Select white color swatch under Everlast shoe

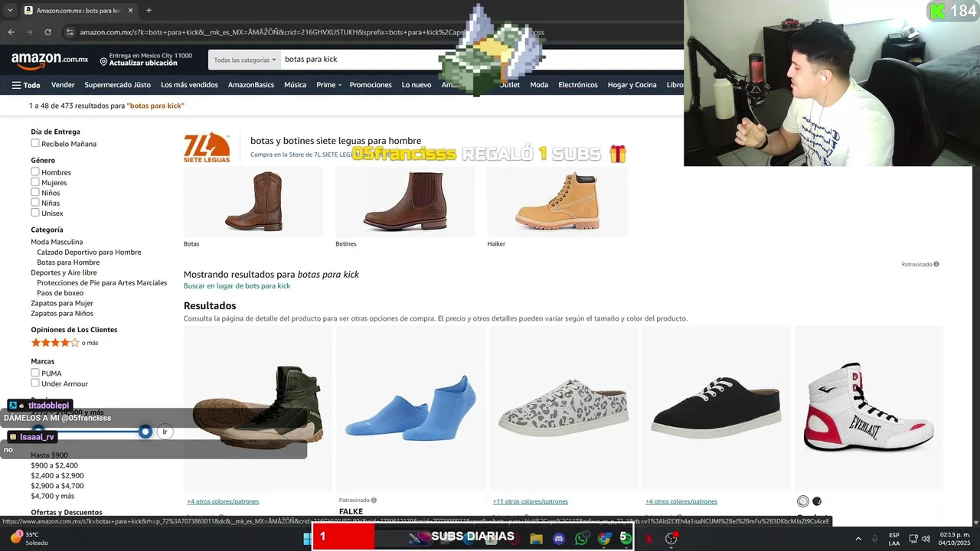[x=802, y=501]
